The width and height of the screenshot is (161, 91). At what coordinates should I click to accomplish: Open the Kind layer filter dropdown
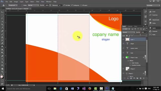pos(126,29)
